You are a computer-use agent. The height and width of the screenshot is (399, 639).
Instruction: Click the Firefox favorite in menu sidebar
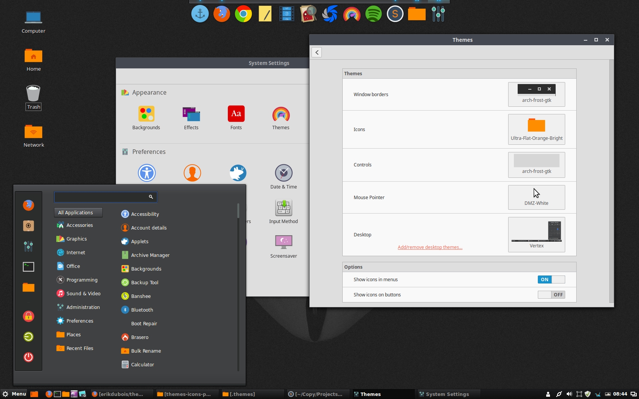click(29, 205)
